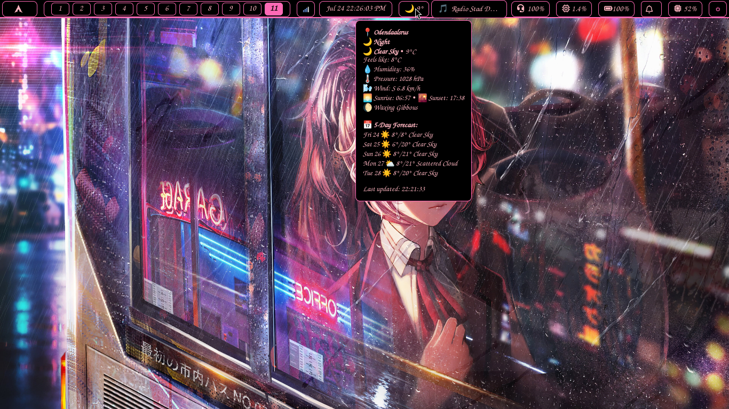Click the sun icon in the Fri 24 row

coord(385,135)
